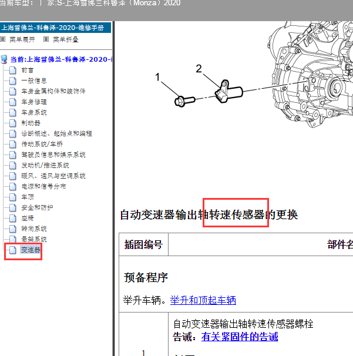Open 诊断概述、起始点和编程 chapter

point(56,133)
